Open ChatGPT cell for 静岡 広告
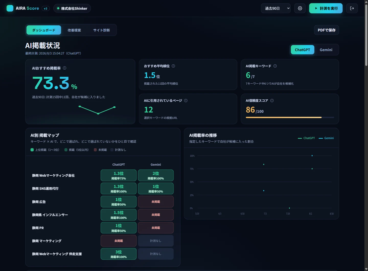Screen dimensions: 368x271 point(119,202)
